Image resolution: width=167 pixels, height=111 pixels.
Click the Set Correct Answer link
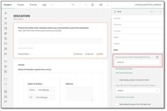(x=124, y=73)
